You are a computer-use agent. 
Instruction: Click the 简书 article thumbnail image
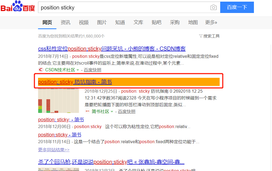click(x=59, y=100)
